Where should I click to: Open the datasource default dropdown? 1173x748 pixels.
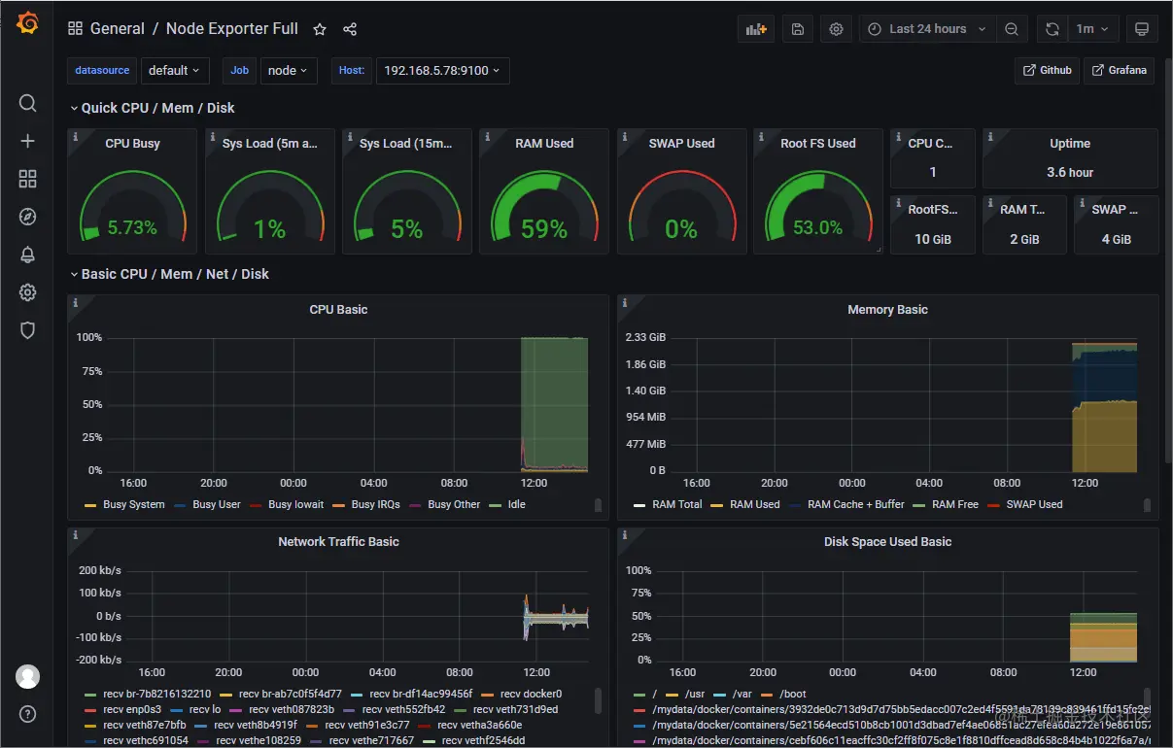pos(175,70)
